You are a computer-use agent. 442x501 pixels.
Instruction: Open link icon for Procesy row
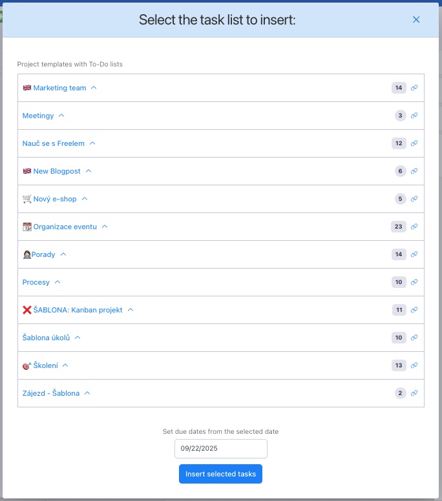[414, 282]
